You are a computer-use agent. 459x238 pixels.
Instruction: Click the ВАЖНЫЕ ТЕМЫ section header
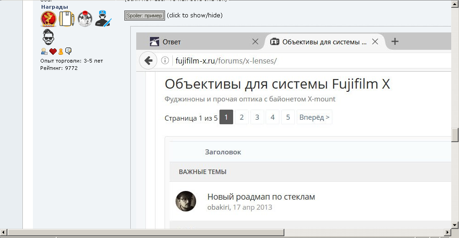point(203,172)
